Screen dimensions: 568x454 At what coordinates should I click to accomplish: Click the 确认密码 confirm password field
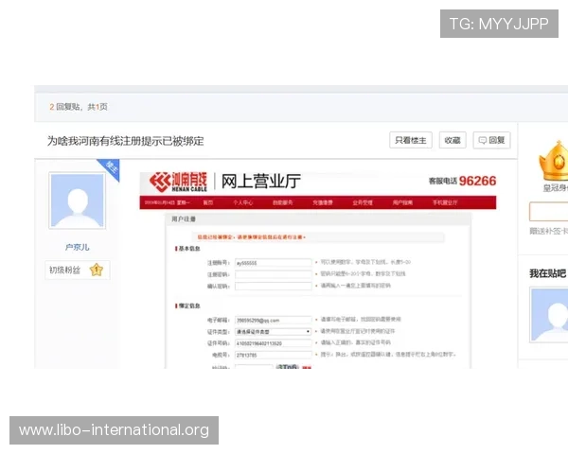click(274, 286)
